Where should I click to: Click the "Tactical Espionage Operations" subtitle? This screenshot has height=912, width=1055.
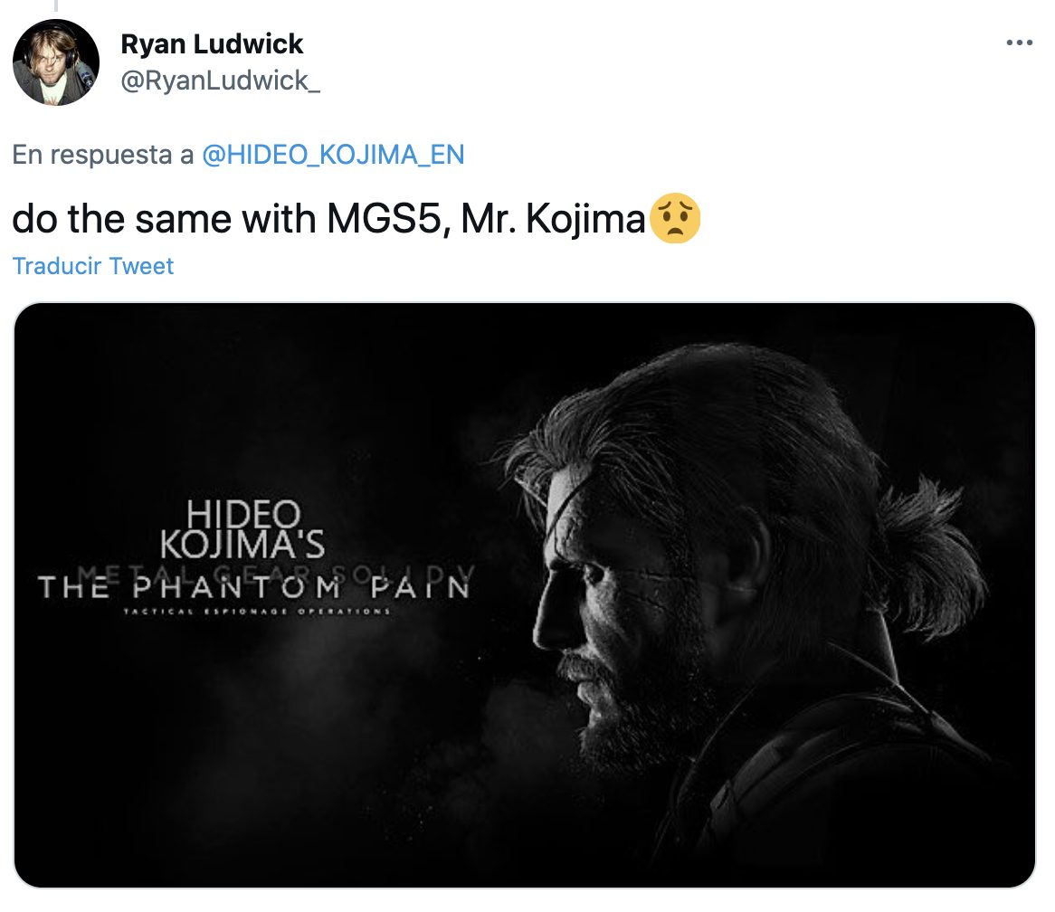(x=258, y=613)
